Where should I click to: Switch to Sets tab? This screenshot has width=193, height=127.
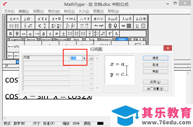(x=76, y=39)
